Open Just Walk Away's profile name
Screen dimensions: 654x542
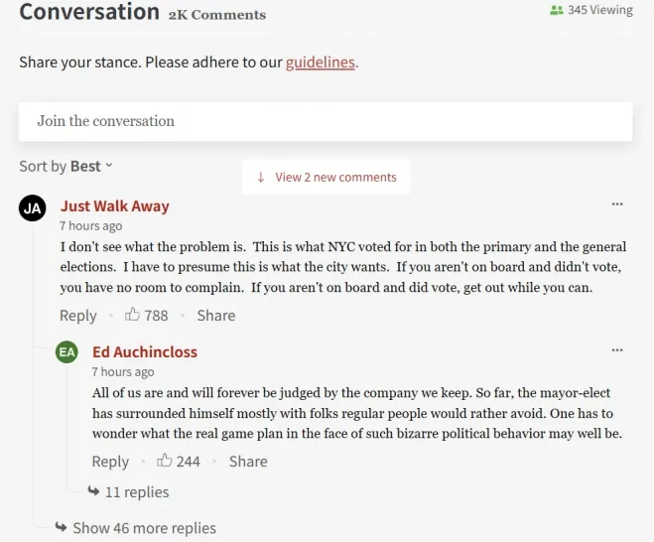pyautogui.click(x=114, y=206)
